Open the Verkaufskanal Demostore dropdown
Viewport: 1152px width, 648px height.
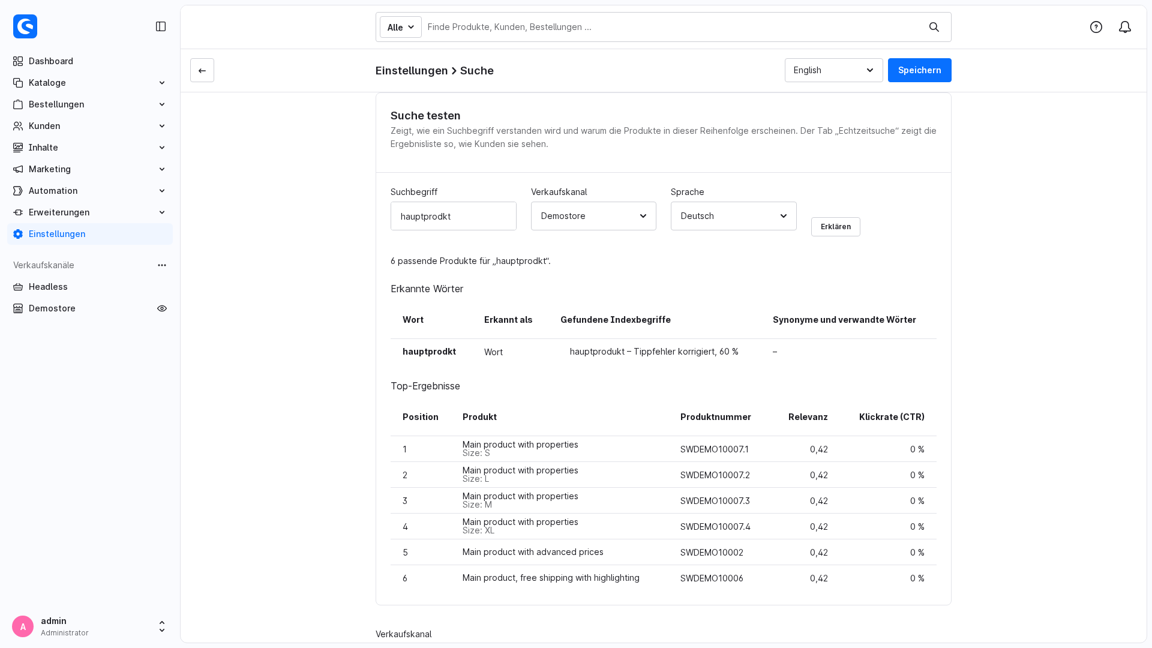tap(593, 216)
